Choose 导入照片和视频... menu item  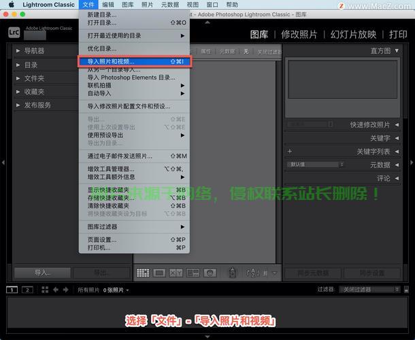(135, 62)
